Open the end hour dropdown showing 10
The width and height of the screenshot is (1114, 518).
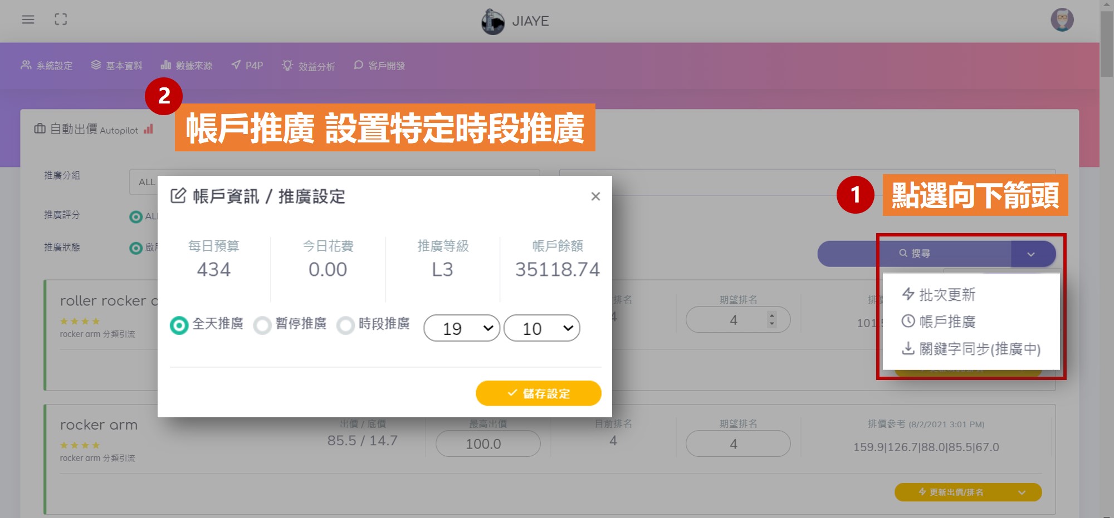pyautogui.click(x=541, y=328)
